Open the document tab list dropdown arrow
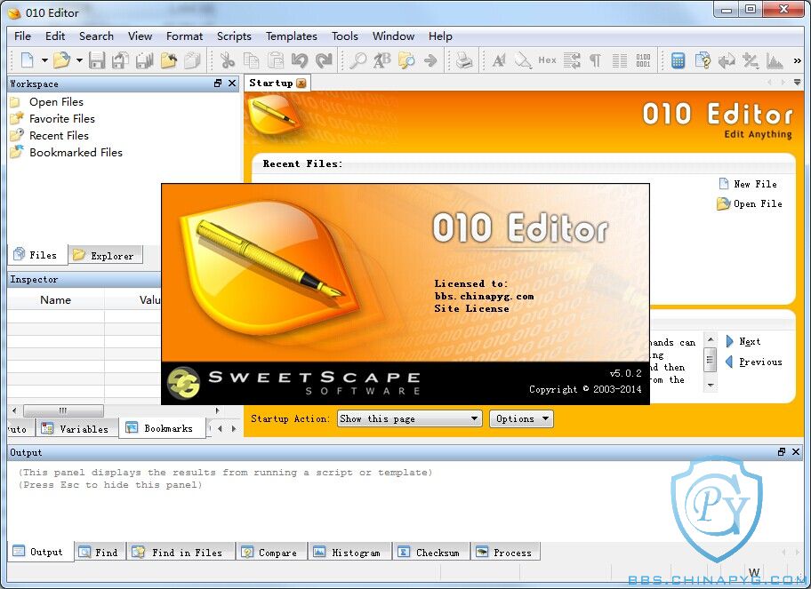Viewport: 811px width, 589px height. (797, 82)
